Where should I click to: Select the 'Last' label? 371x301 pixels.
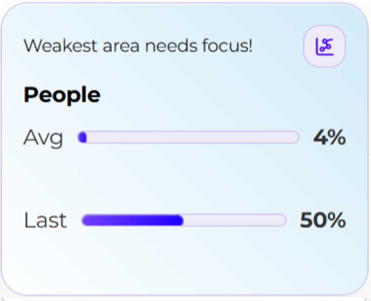(x=45, y=220)
